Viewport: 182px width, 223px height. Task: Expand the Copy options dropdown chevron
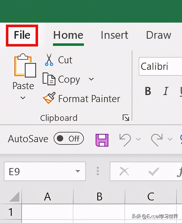91,79
